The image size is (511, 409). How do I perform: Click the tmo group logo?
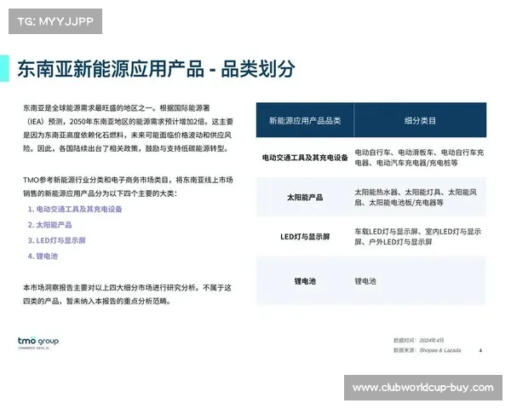(x=42, y=343)
